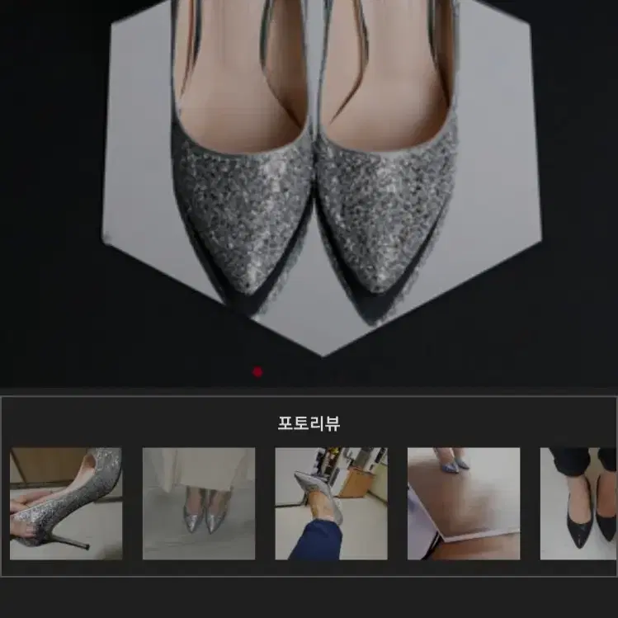Open review photo of heels on wooden floor
Viewport: 618px width, 618px height.
[464, 503]
